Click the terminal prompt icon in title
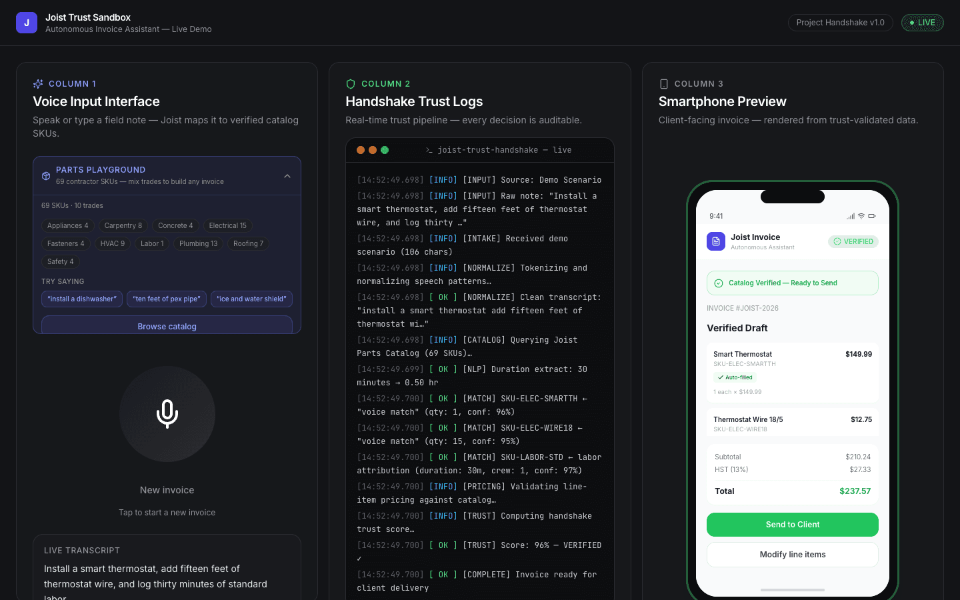This screenshot has width=960, height=600. (x=429, y=150)
